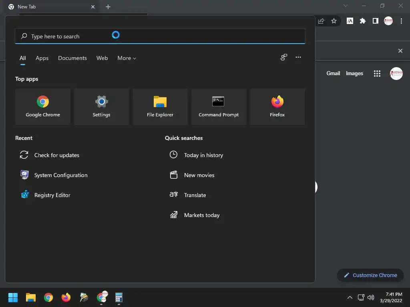The height and width of the screenshot is (307, 410).
Task: Open Command Prompt from Top apps
Action: point(219,107)
